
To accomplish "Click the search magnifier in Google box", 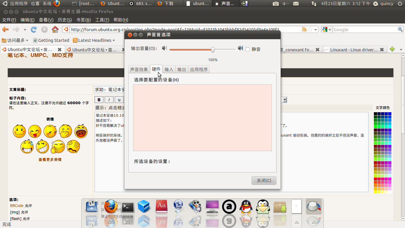I will pos(400,29).
